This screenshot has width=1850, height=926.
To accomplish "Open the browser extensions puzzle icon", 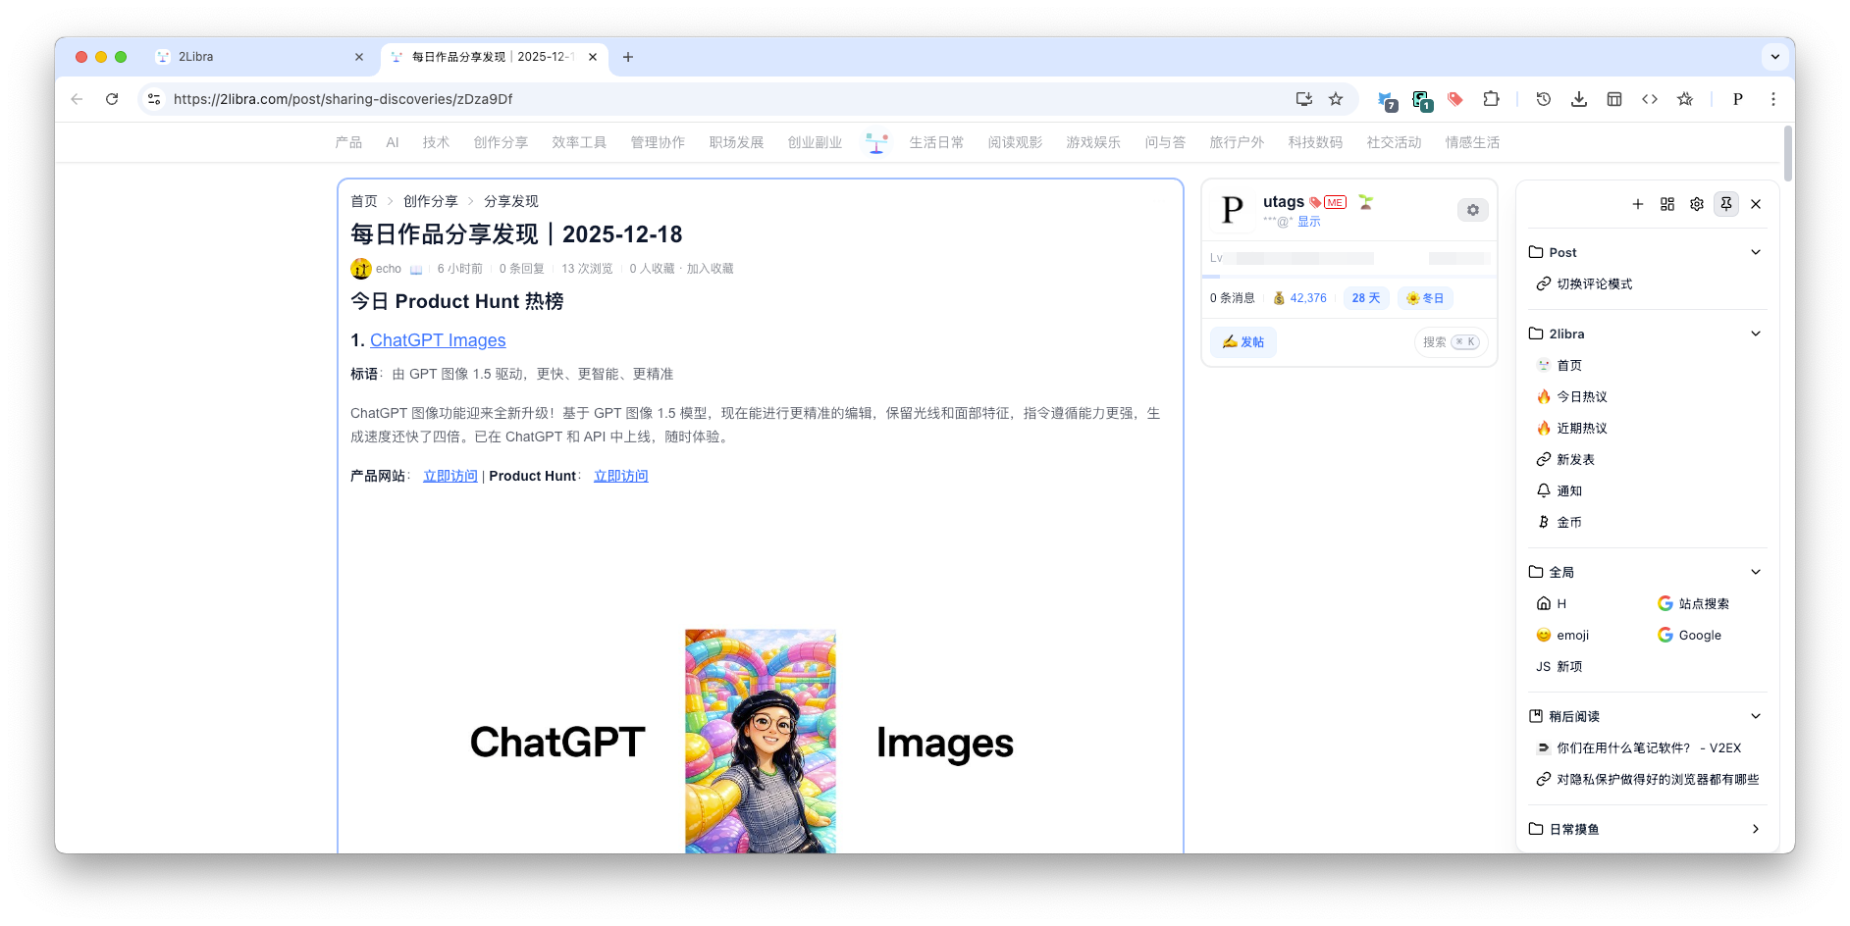I will tap(1491, 99).
